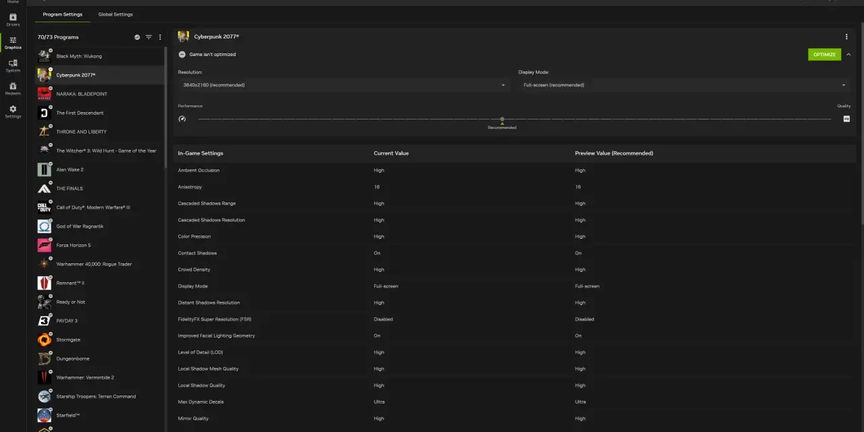The image size is (864, 432).
Task: Open the Drivers section in sidebar
Action: (x=13, y=20)
